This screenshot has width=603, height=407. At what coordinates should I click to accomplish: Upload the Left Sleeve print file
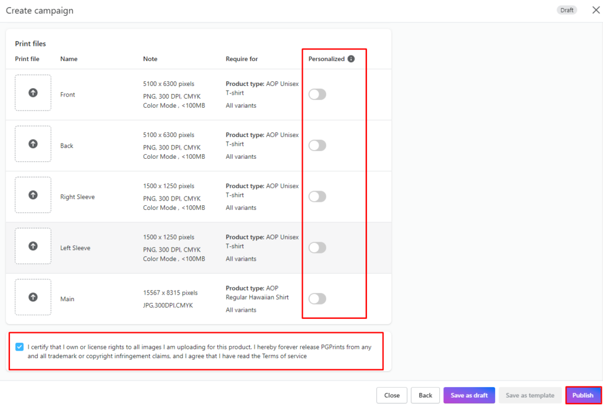coord(32,246)
